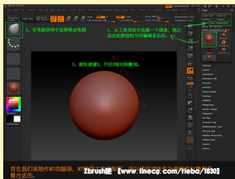Open the Preferences menu
Viewport: 235px width, 179px height.
click(107, 10)
